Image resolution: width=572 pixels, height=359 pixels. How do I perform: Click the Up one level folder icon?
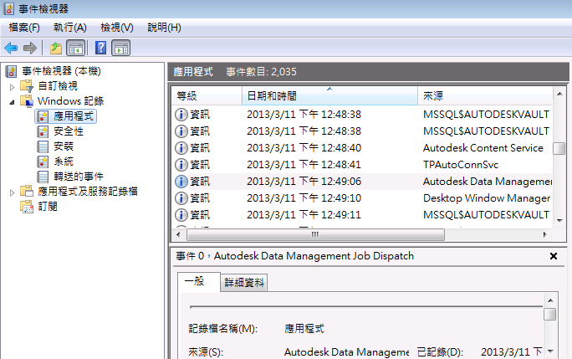pyautogui.click(x=56, y=48)
